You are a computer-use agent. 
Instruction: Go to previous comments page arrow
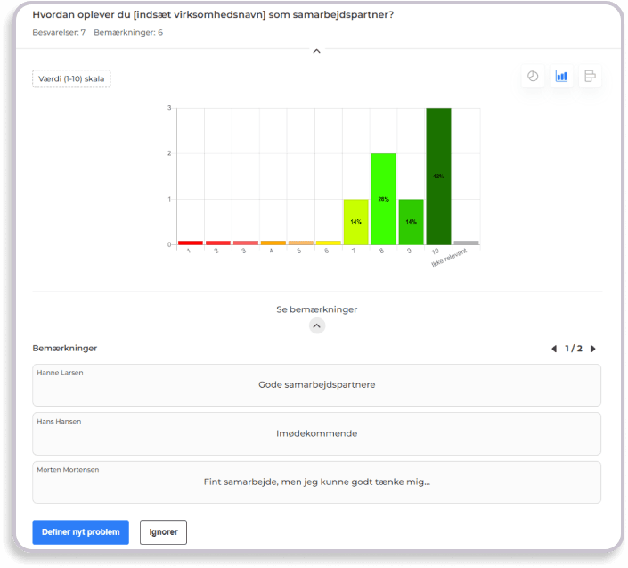(553, 349)
